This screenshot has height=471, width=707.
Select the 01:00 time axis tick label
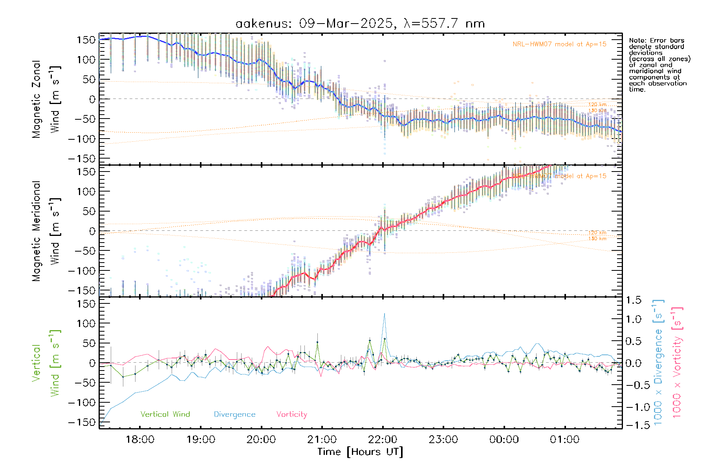pos(565,440)
